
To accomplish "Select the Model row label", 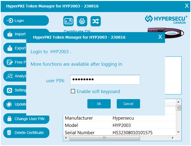I will tap(71, 125).
